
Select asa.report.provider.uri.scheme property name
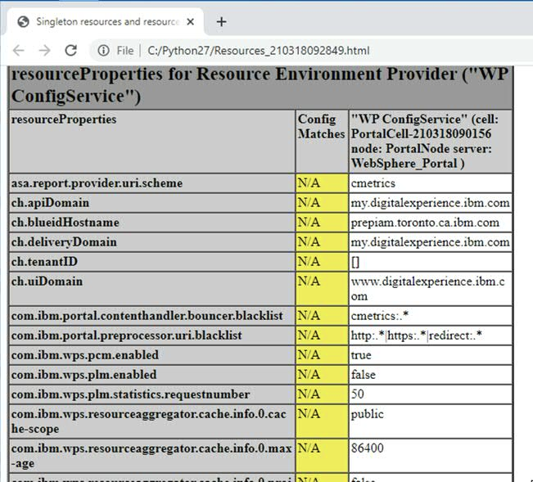click(x=97, y=183)
